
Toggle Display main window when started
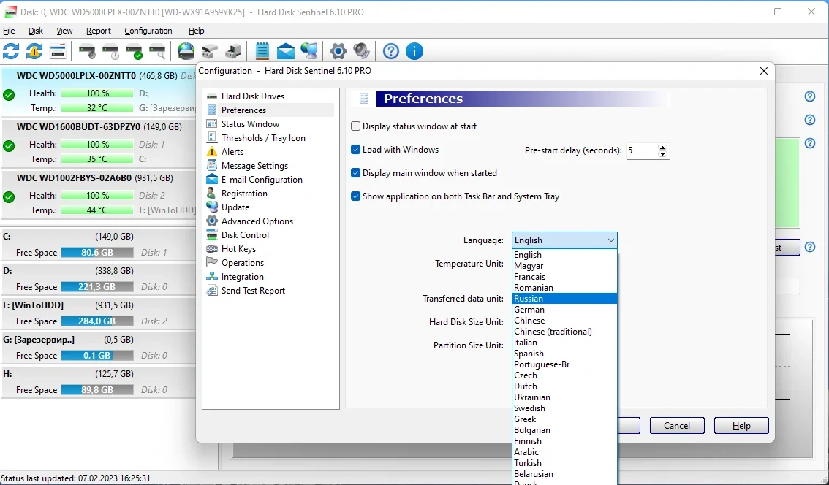point(356,173)
